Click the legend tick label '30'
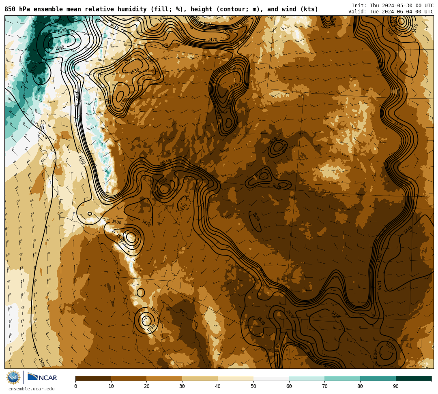The height and width of the screenshot is (394, 438). click(182, 386)
